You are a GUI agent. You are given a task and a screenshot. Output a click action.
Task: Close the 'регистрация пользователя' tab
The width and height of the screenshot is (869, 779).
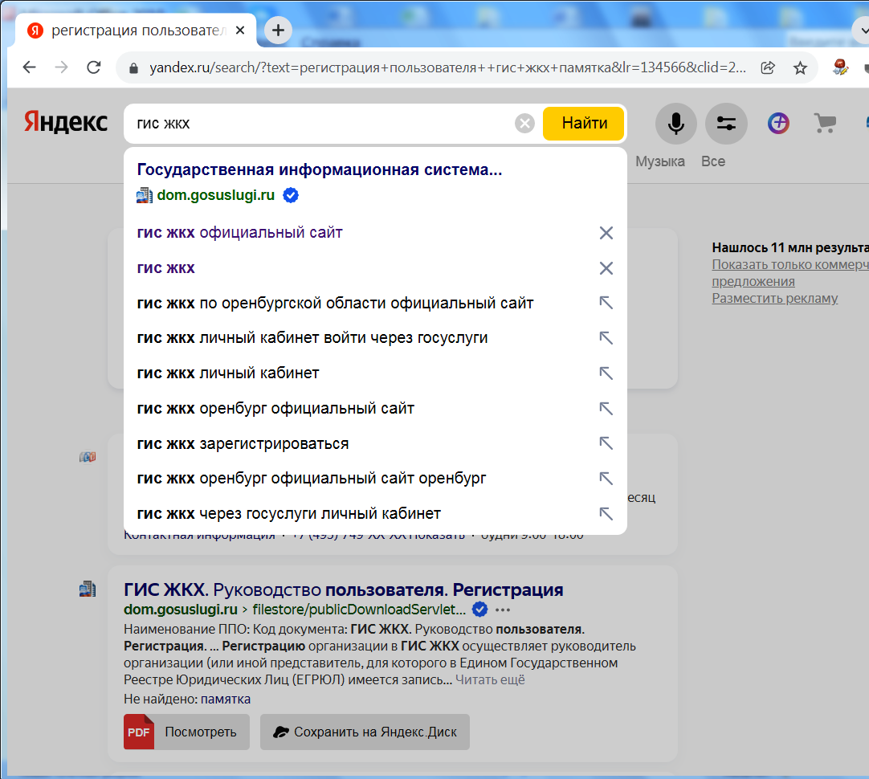(240, 31)
